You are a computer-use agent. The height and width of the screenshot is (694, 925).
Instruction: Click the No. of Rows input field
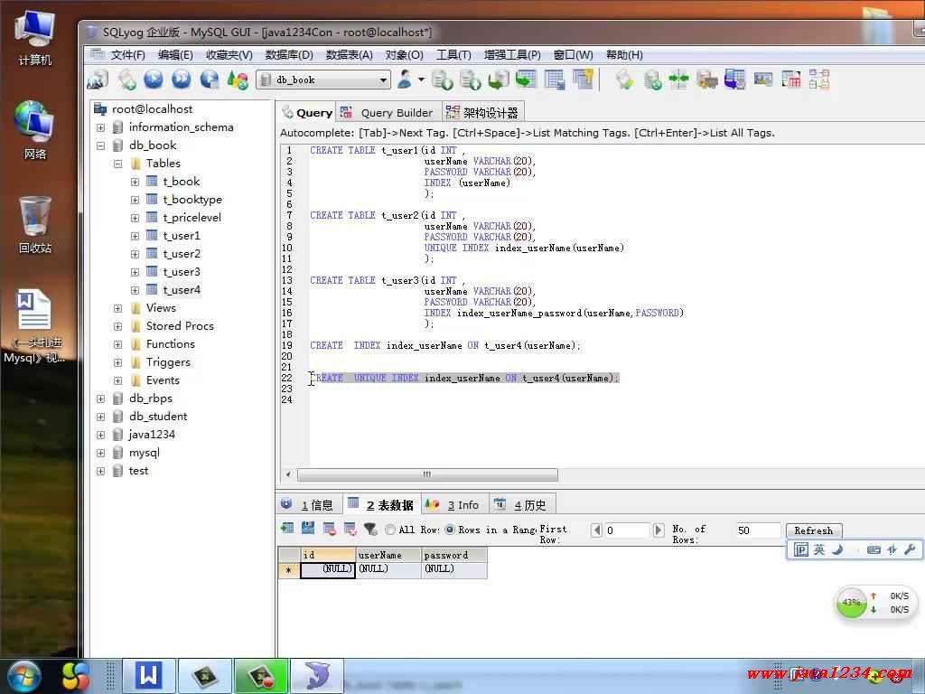(758, 530)
